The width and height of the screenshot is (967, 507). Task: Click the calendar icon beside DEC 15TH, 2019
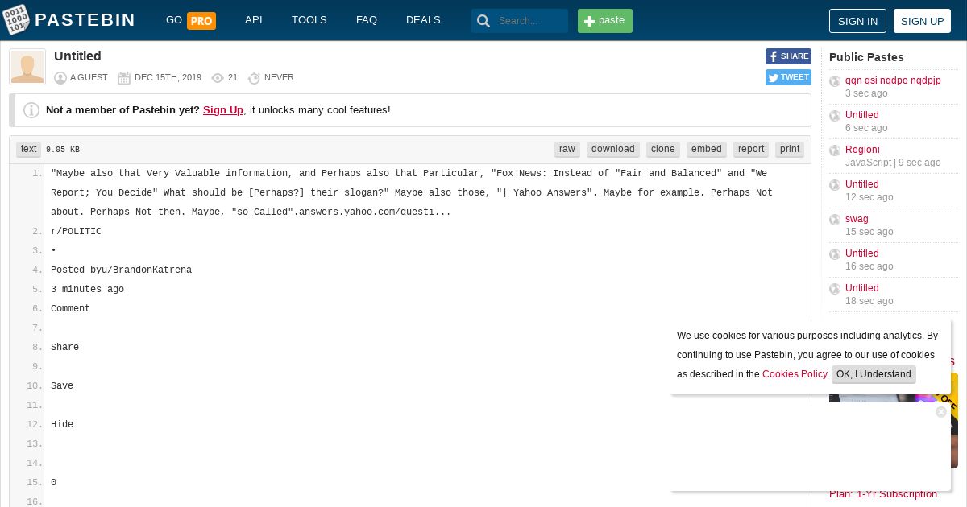[x=124, y=78]
